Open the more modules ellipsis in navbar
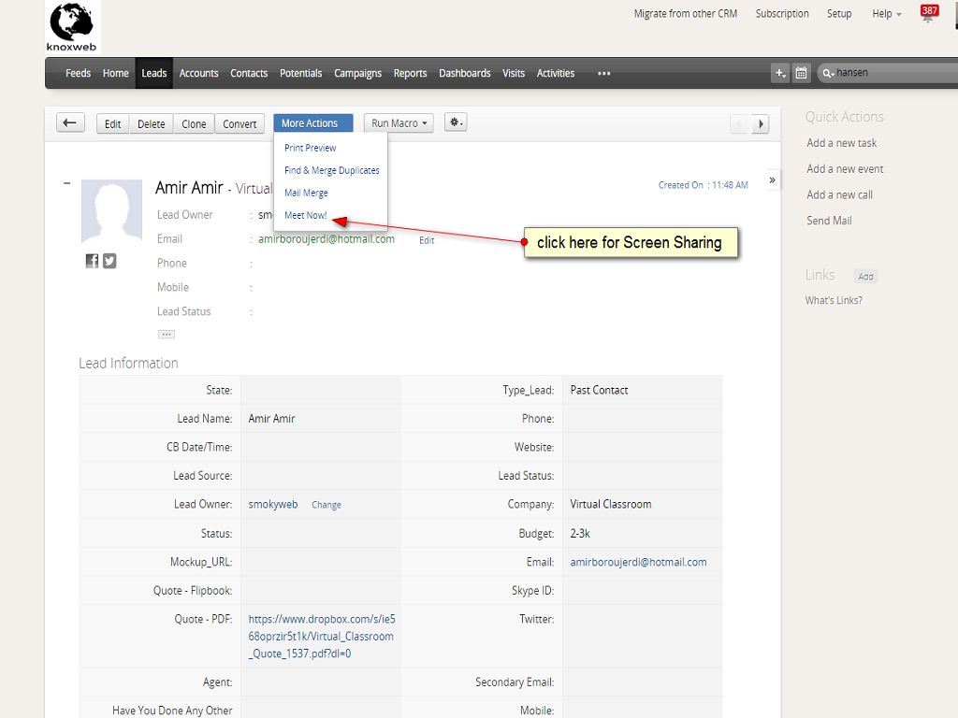The width and height of the screenshot is (958, 718). [604, 73]
